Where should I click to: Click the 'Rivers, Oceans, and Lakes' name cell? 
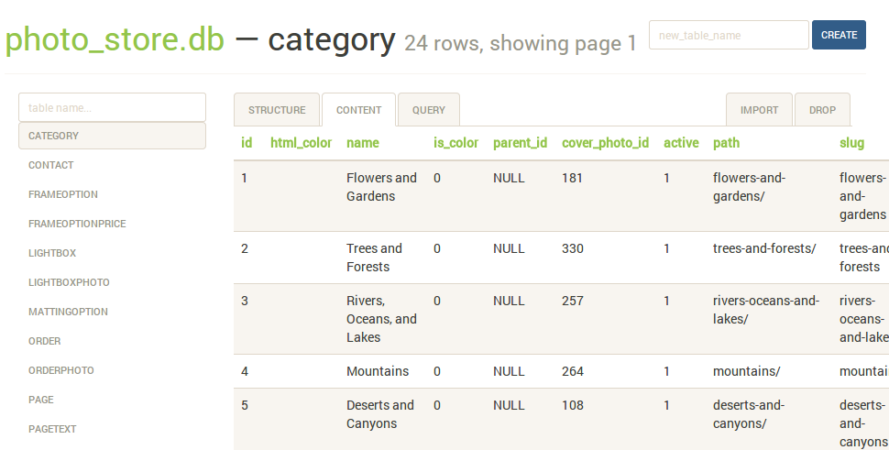pyautogui.click(x=381, y=319)
